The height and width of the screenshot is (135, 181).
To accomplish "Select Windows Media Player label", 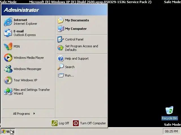I will coord(29,58).
